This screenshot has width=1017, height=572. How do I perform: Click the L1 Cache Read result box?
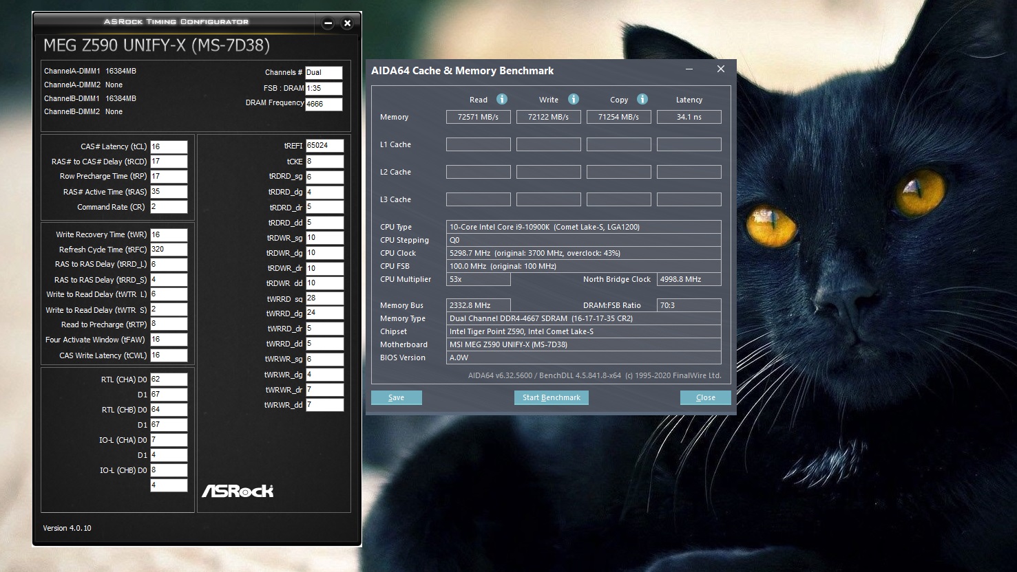[479, 144]
